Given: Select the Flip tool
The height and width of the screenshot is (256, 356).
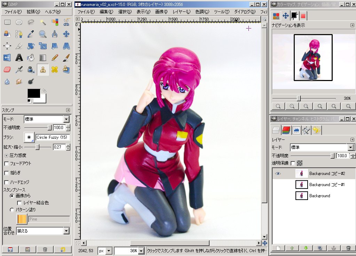Looking at the screenshot, I should click(x=7, y=58).
